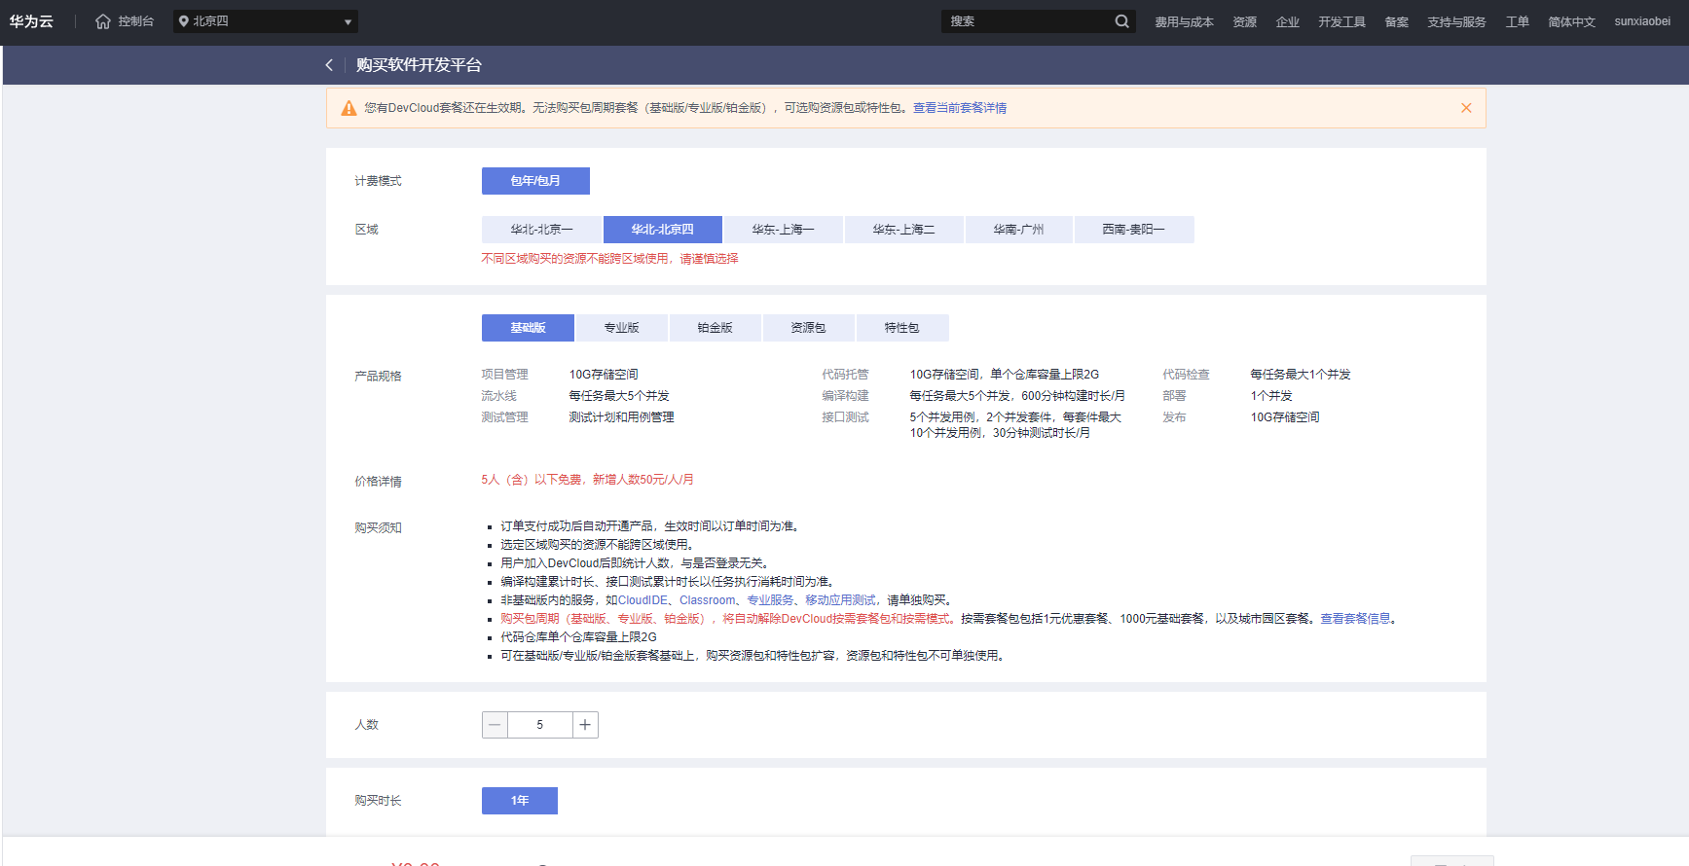Open the 查看套餐信息 link
The height and width of the screenshot is (866, 1689).
click(x=1355, y=619)
